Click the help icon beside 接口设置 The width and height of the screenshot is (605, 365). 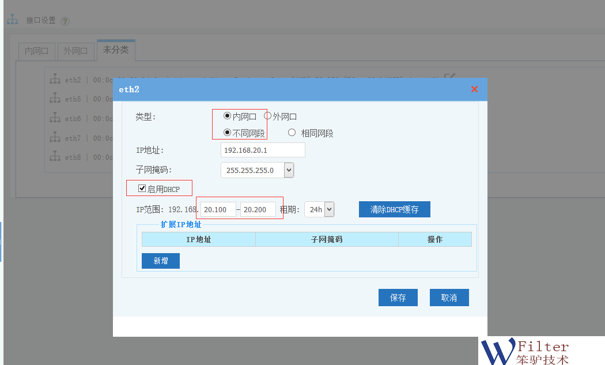(65, 21)
